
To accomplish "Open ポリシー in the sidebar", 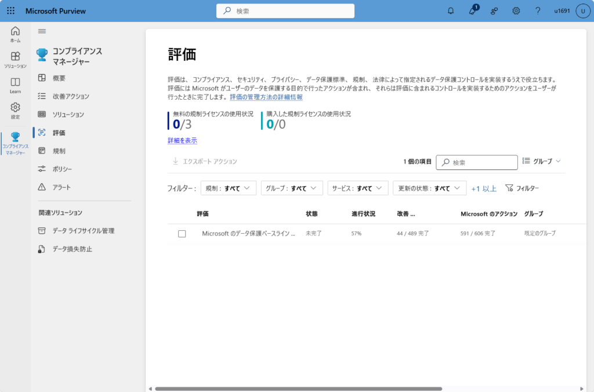I will point(62,169).
